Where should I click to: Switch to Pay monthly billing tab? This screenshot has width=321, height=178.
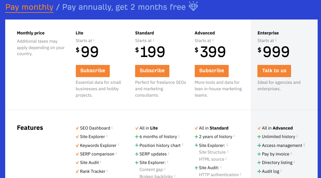pos(29,7)
